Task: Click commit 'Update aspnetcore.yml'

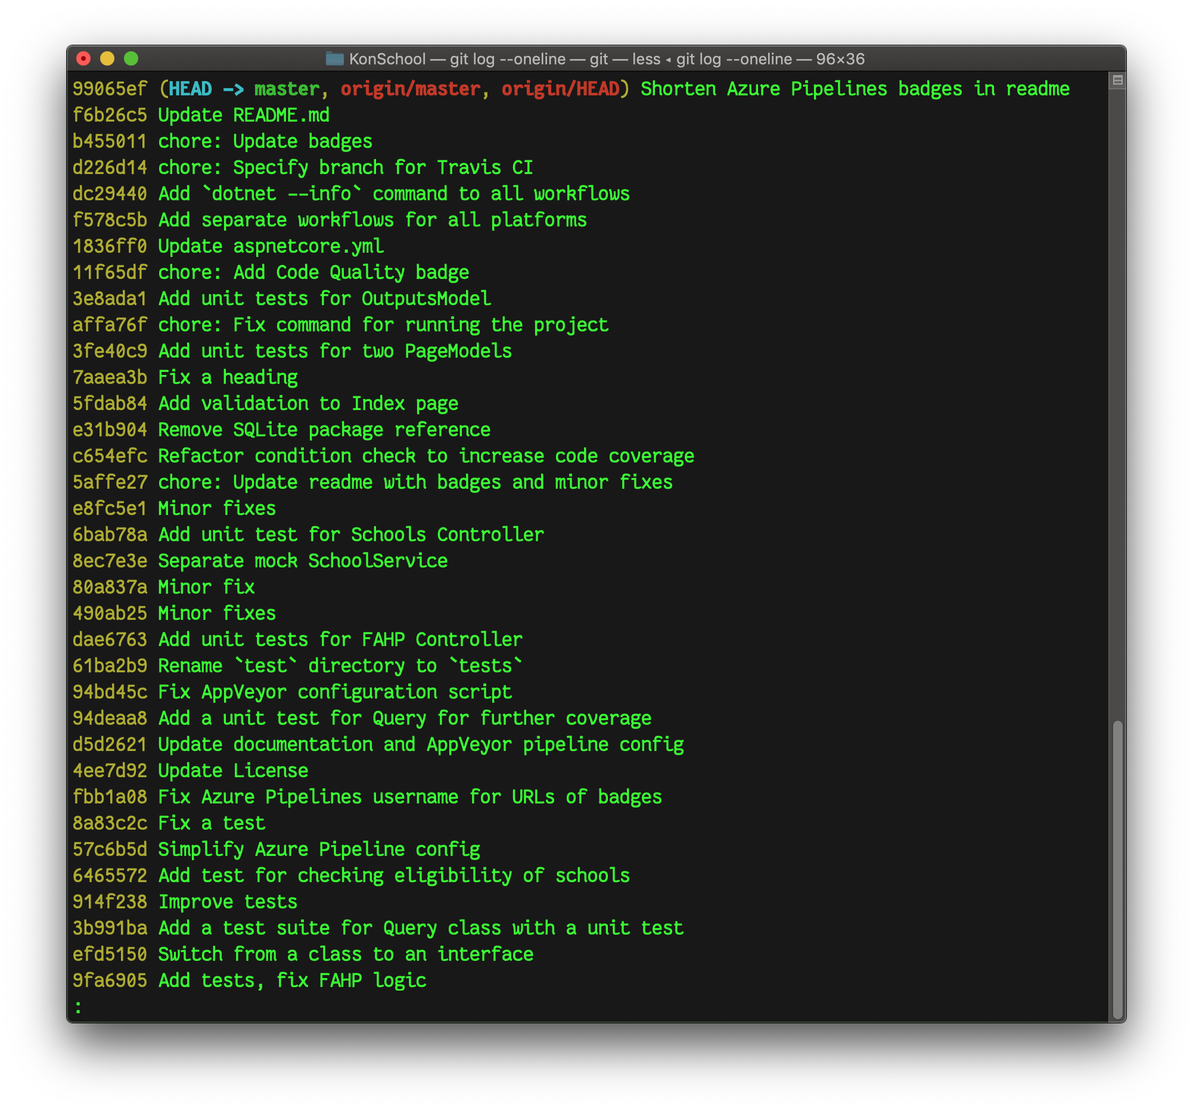Action: point(271,246)
